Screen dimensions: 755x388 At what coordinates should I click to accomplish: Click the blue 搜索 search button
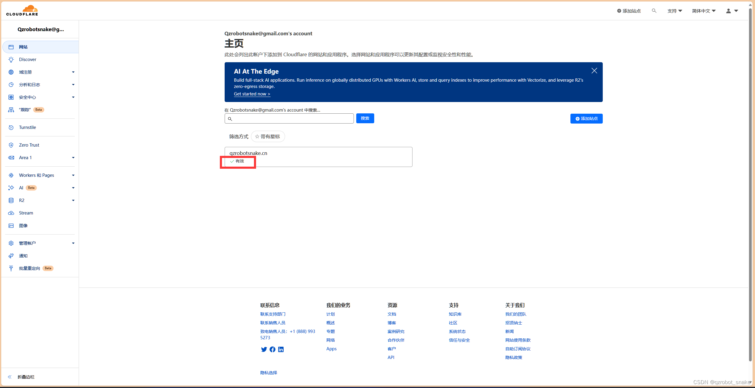[365, 118]
